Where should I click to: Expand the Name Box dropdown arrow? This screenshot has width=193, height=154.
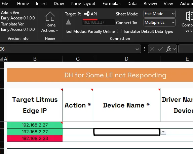137,49
